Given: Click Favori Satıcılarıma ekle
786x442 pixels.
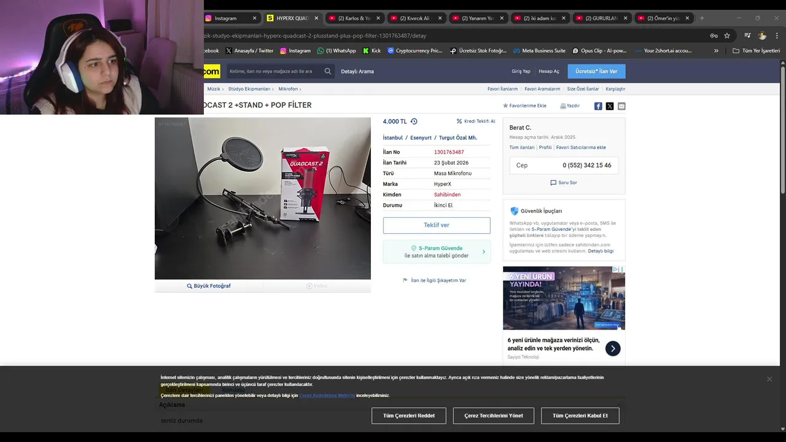Looking at the screenshot, I should (x=581, y=147).
